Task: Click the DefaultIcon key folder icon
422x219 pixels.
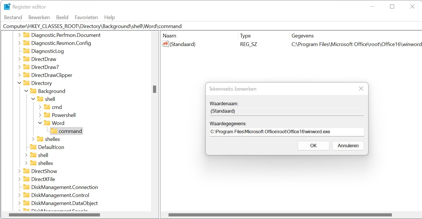Action: coord(33,147)
